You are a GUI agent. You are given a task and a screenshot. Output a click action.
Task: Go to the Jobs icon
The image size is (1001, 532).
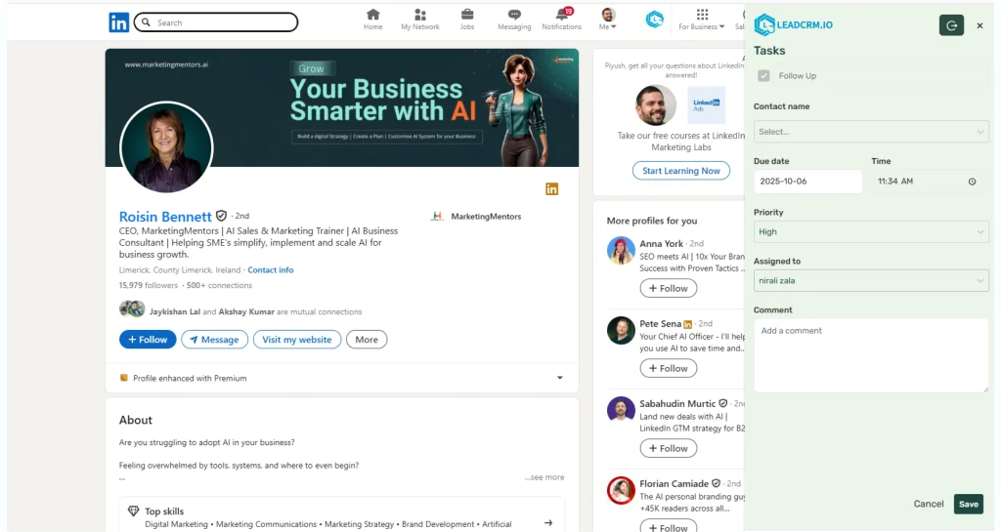tap(467, 16)
